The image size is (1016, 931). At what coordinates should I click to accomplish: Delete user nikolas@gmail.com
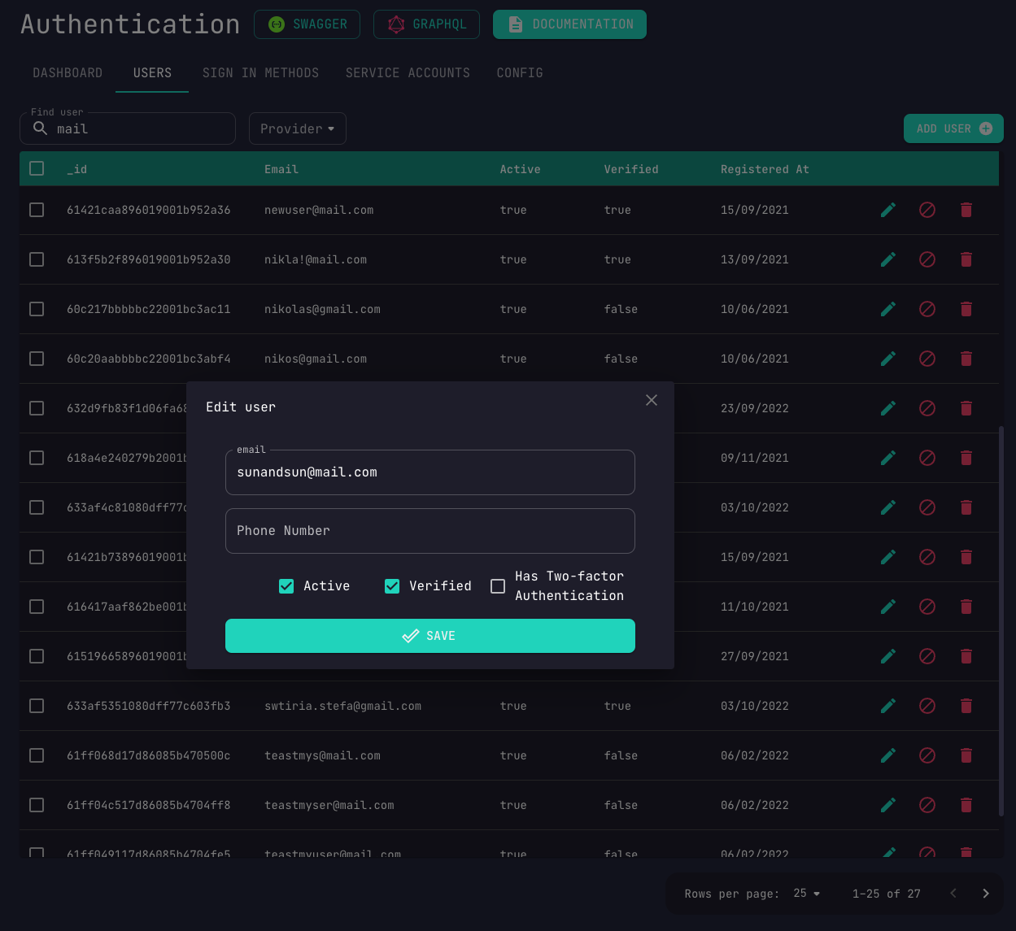click(966, 309)
